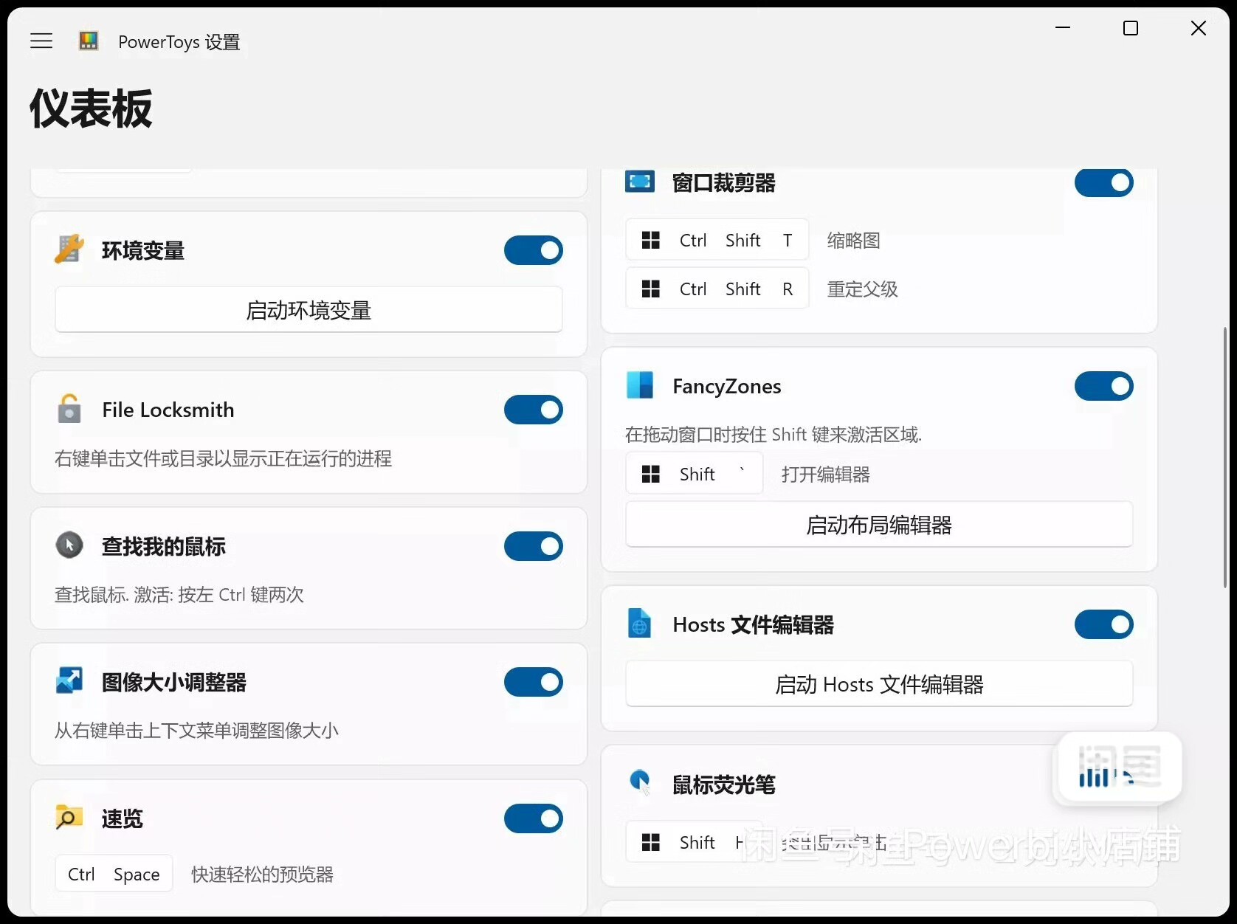Screen dimensions: 1237x924
Task: Turn off File Locksmith toggle
Action: [534, 410]
